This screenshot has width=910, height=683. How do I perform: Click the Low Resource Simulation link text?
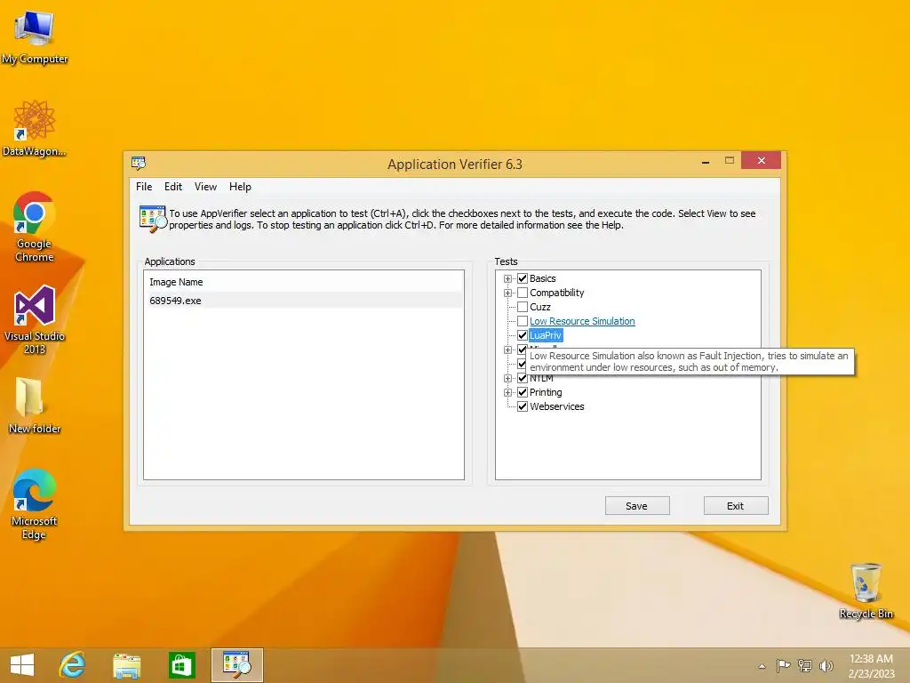click(582, 321)
